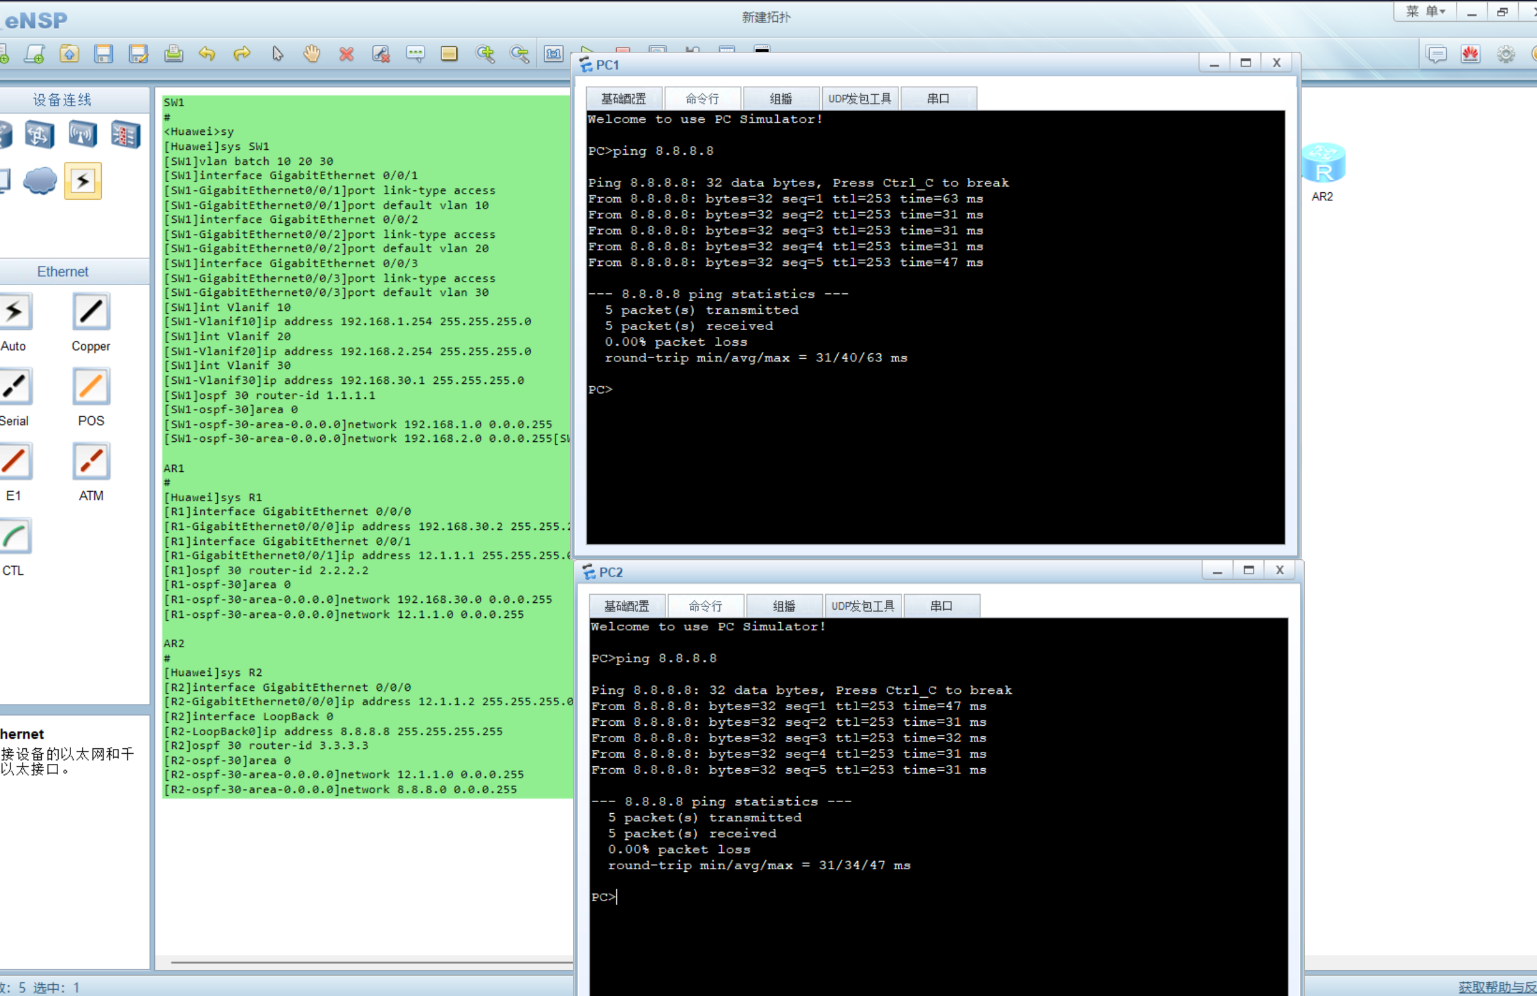Viewport: 1537px width, 996px height.
Task: Open 组播 tab in PC1 window
Action: 781,99
